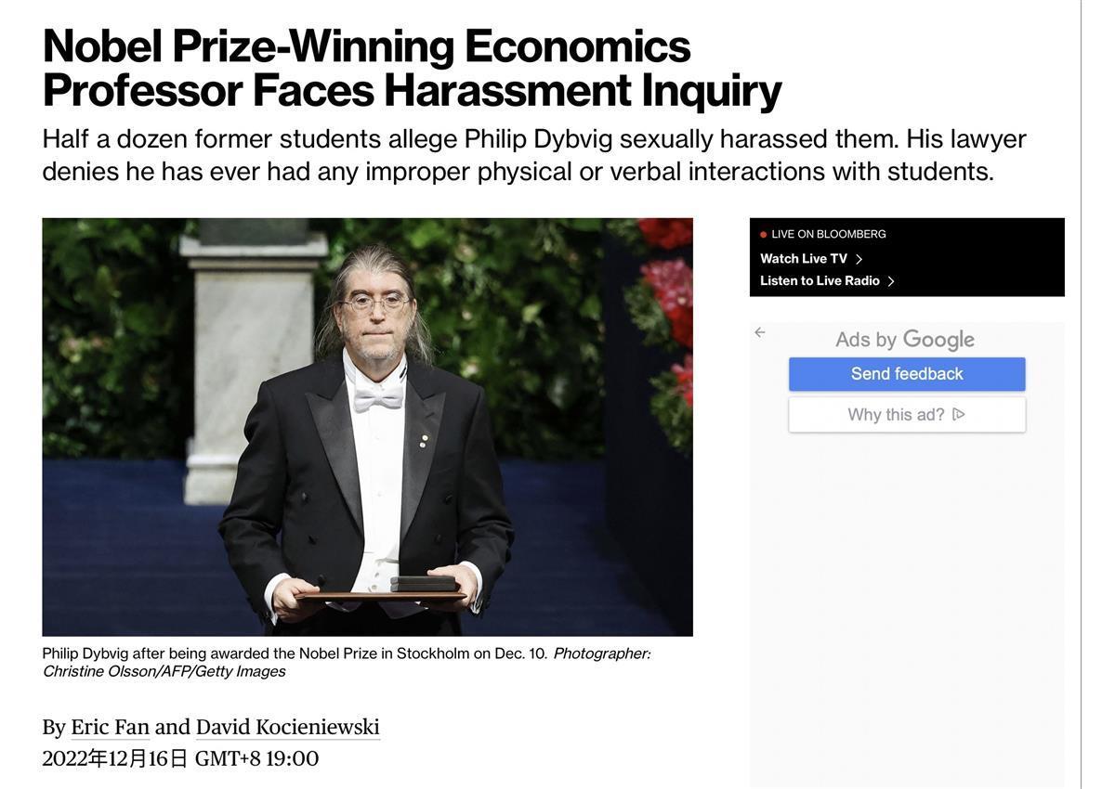Viewport: 1115px width, 789px height.
Task: Click the chevron beside Watch Live TV
Action: (x=859, y=259)
